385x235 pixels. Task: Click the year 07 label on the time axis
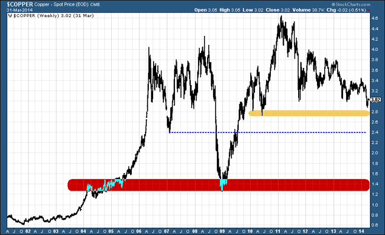coord(167,231)
